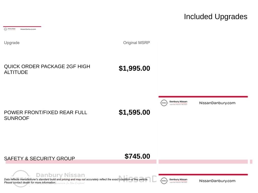
Task: Click the $1,595.00 price
Action: coord(134,112)
